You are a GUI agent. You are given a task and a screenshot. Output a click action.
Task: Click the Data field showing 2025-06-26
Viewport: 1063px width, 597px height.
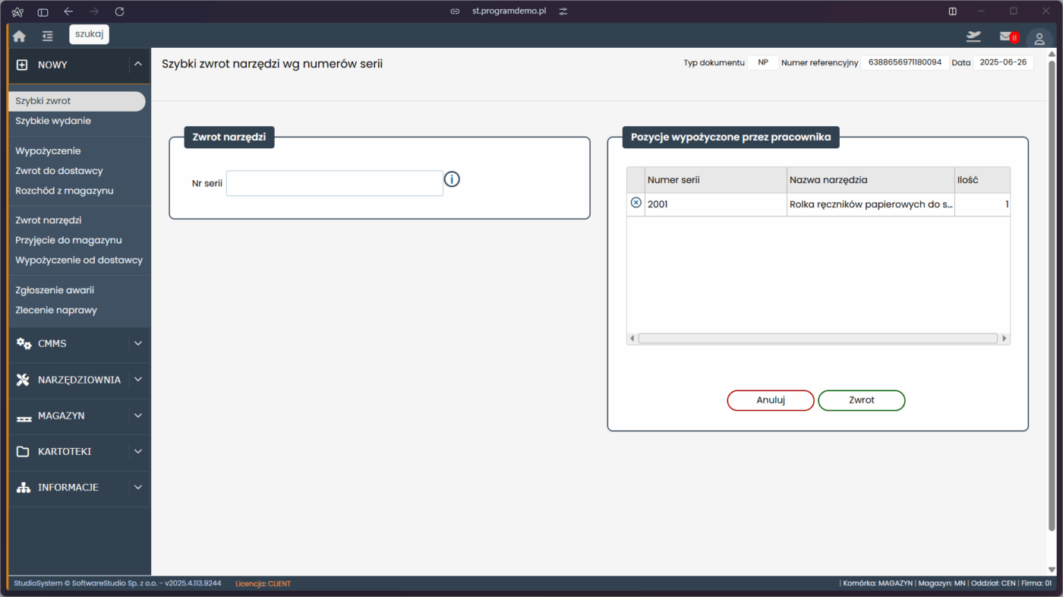[1002, 62]
